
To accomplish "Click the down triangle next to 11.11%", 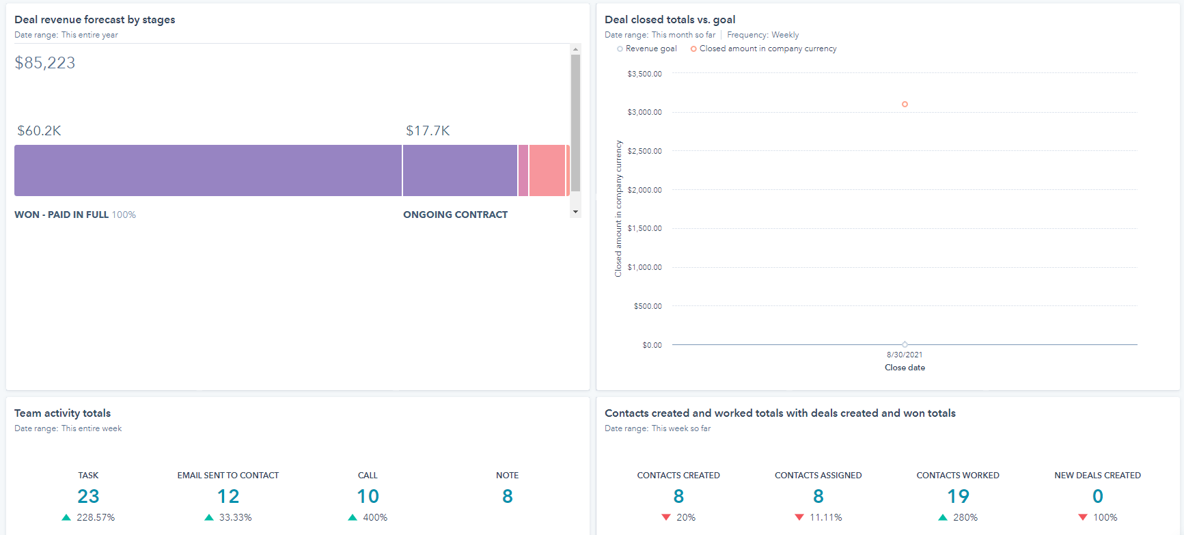I will click(x=799, y=518).
